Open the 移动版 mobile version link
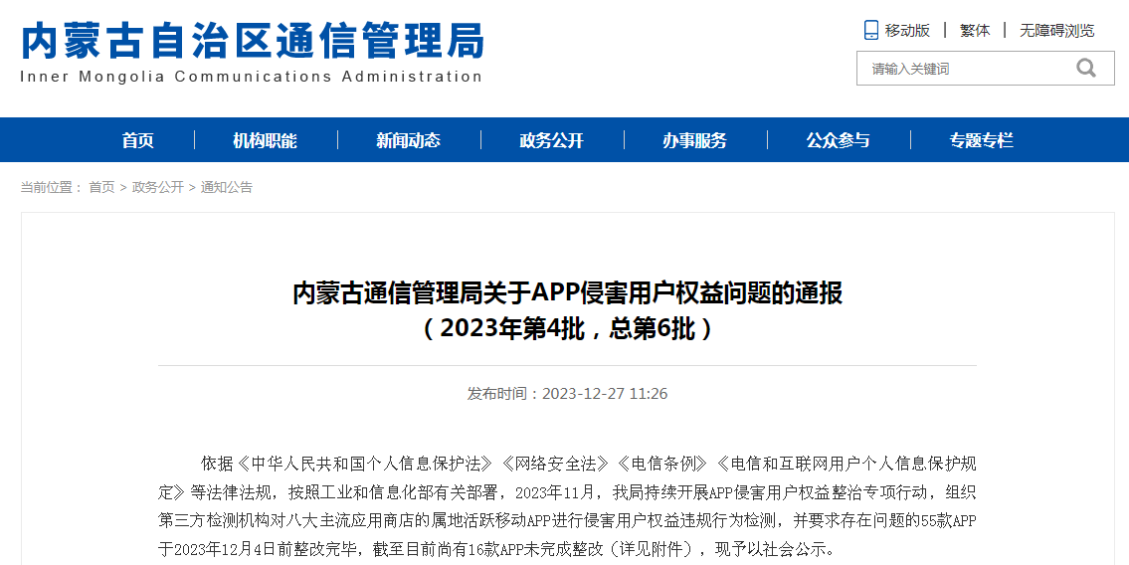The width and height of the screenshot is (1129, 565). click(907, 31)
